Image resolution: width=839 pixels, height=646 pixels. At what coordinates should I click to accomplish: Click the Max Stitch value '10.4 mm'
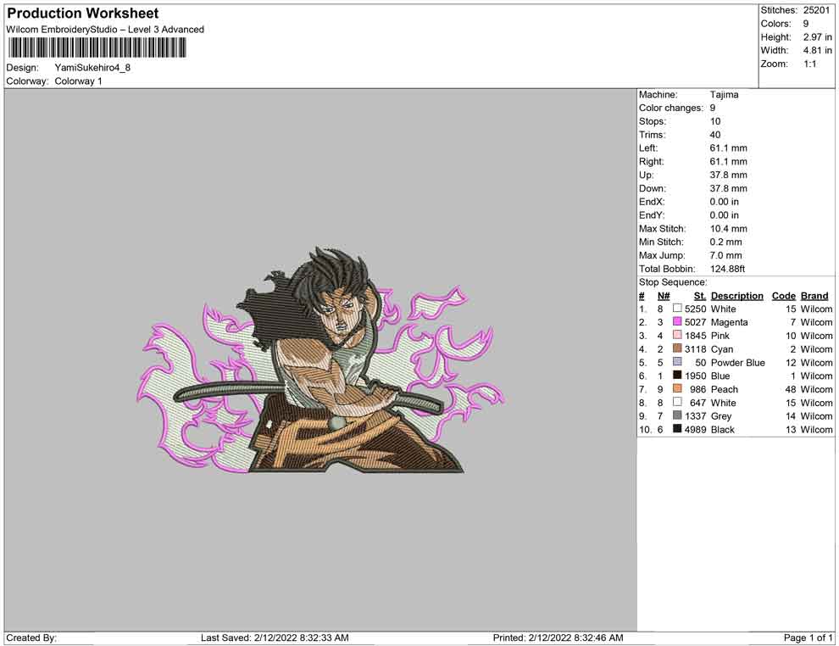pyautogui.click(x=729, y=229)
